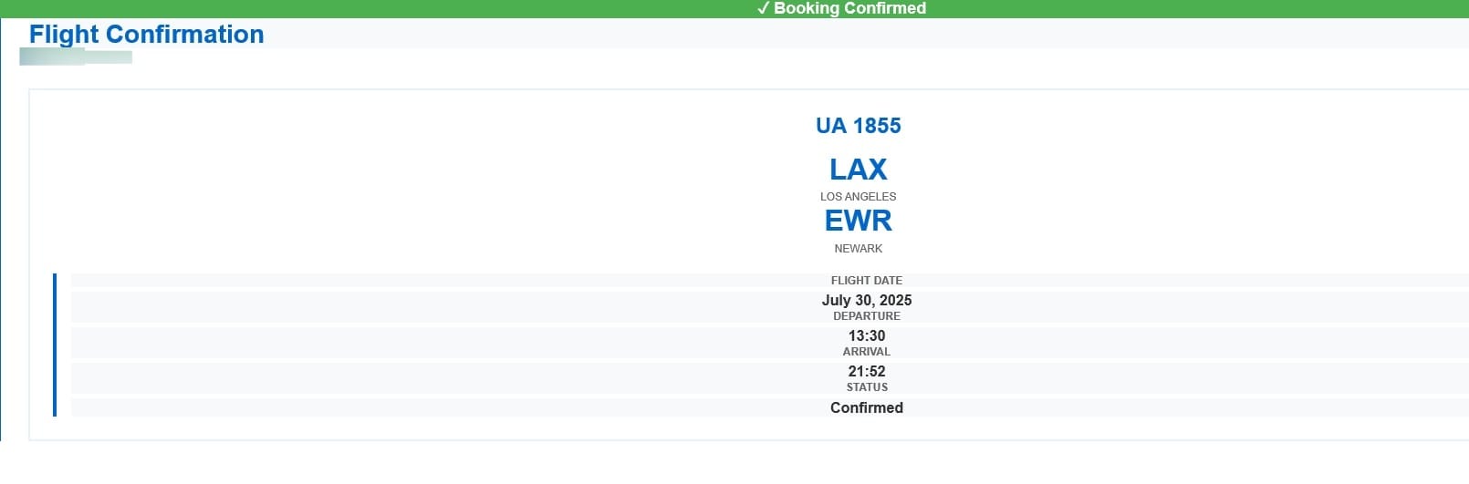The height and width of the screenshot is (484, 1469).
Task: Click the NEWARK city label
Action: 859,248
